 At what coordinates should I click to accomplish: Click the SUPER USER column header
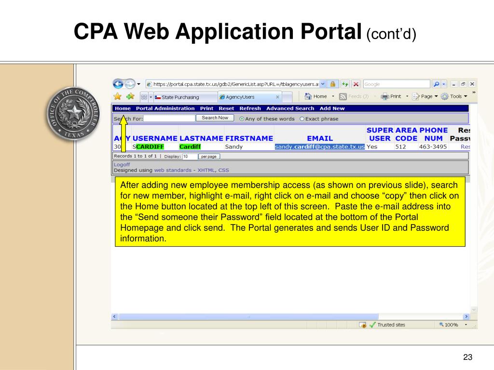(380, 134)
